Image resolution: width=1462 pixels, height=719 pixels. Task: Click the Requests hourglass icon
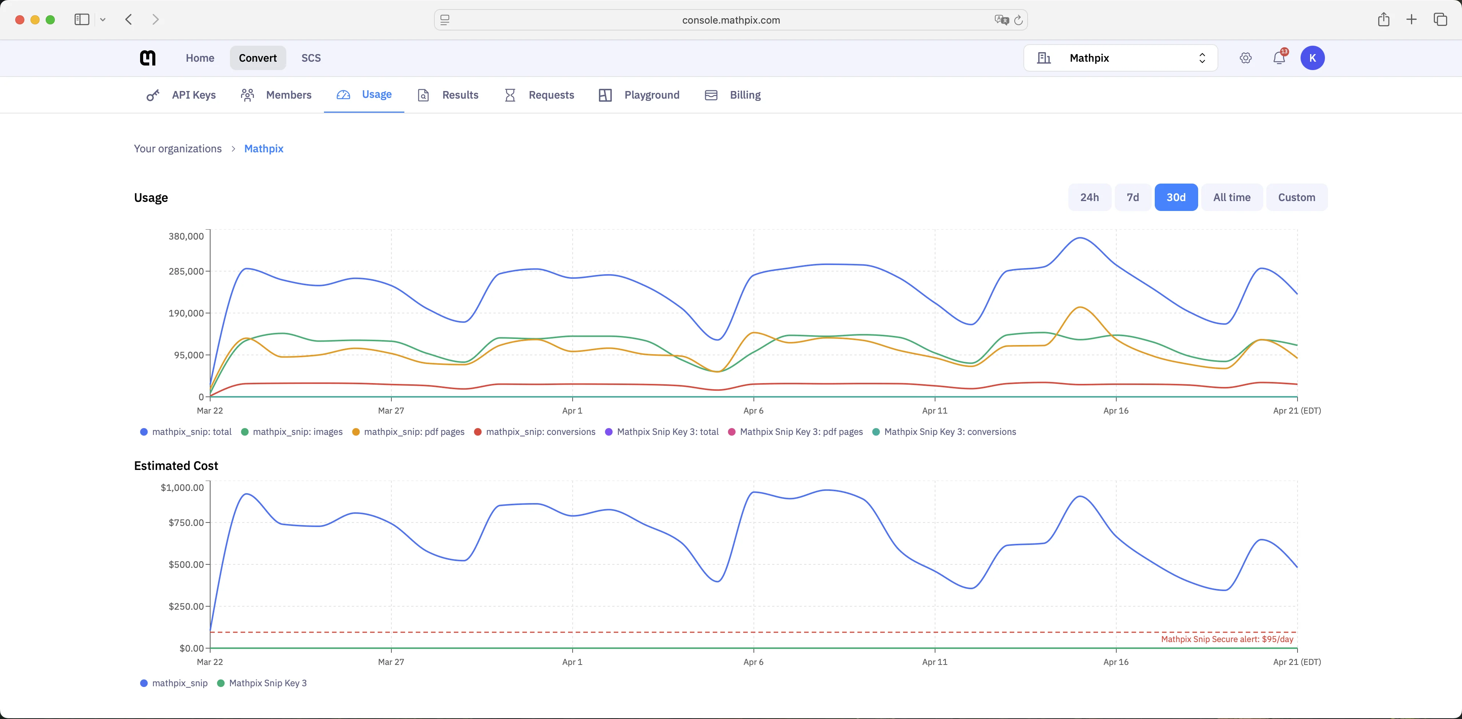(x=510, y=95)
